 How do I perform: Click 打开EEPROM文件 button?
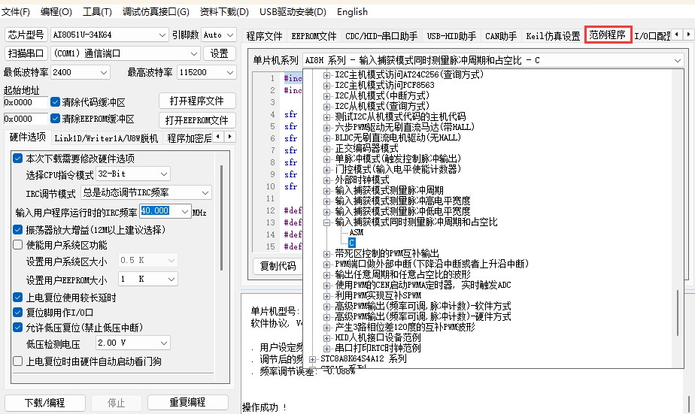pos(197,120)
